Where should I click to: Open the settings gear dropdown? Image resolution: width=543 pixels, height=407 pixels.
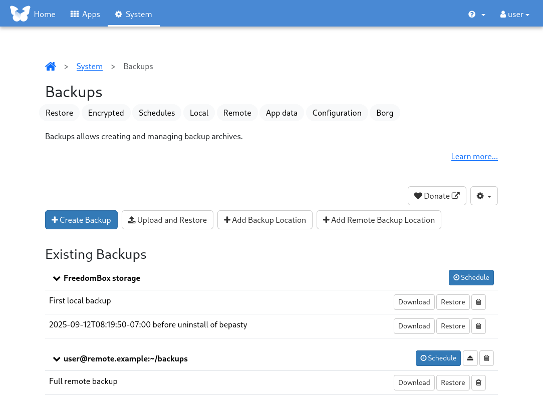click(x=483, y=196)
